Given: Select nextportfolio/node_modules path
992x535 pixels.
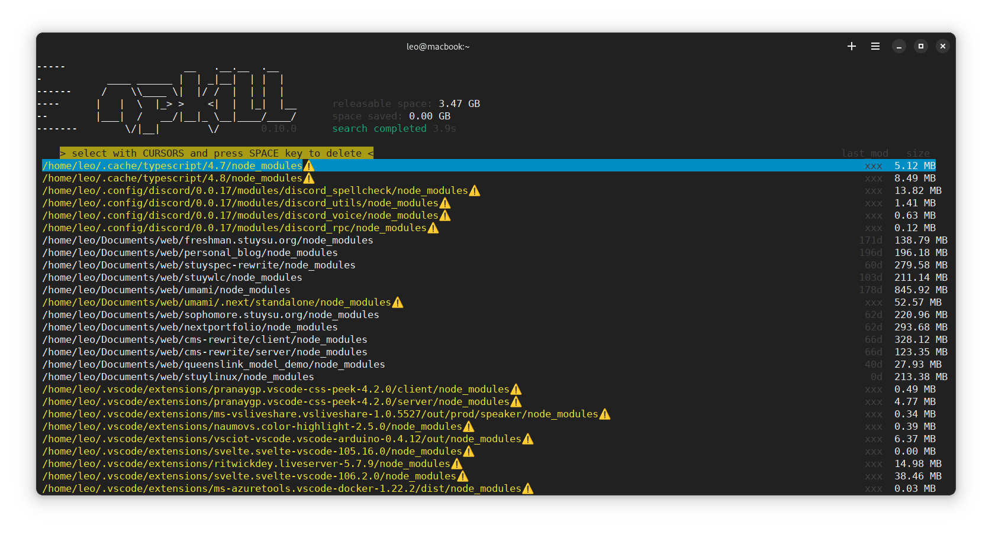Looking at the screenshot, I should (190, 328).
